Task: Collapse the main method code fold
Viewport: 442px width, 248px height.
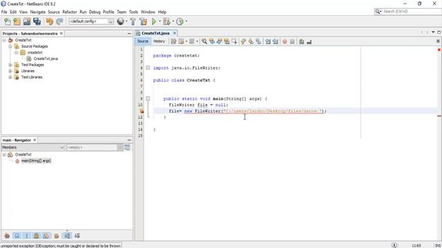Action: (148, 99)
